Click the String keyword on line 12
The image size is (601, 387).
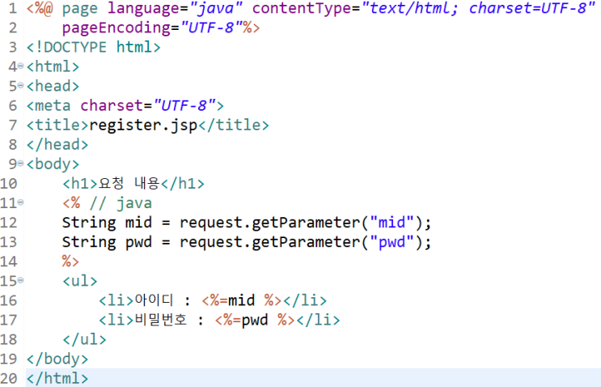[89, 223]
